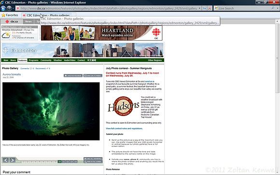Click the CBC gem logo in the Heartland banner
Viewport: 280px width, 175px height.
(x=156, y=32)
